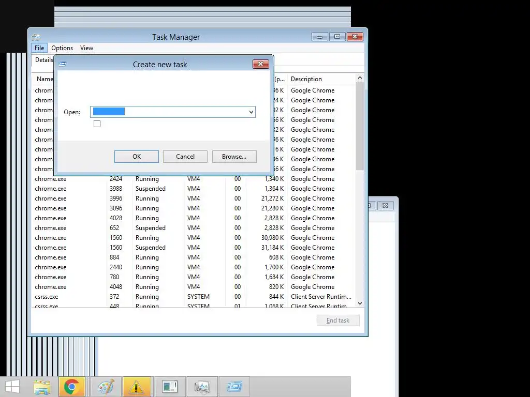Click the 608 K memory value

click(276, 257)
